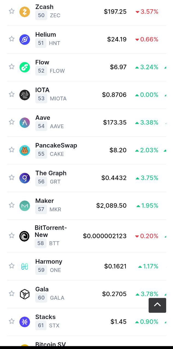The height and width of the screenshot is (349, 173).
Task: Click the Zcash coin logo icon
Action: point(25,12)
